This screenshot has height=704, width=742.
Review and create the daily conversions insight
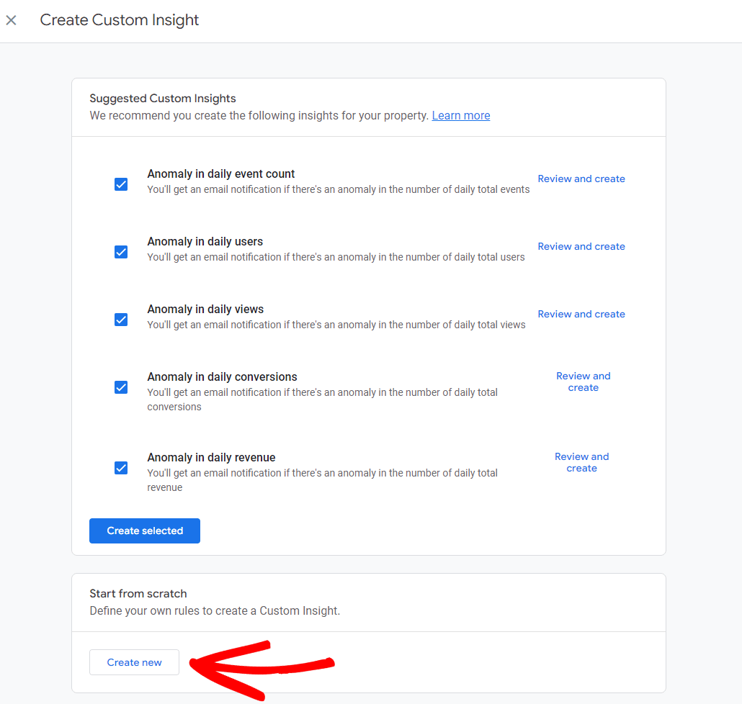click(x=583, y=382)
